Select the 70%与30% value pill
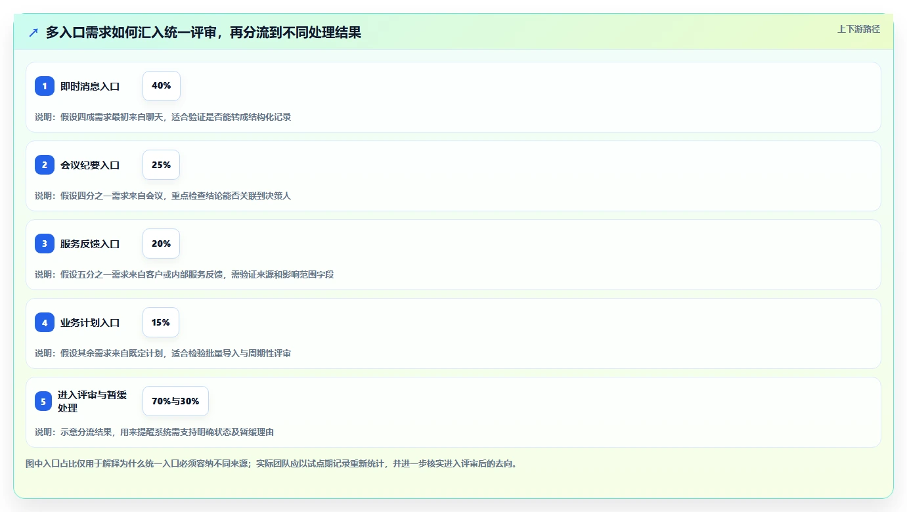Image resolution: width=907 pixels, height=512 pixels. (175, 401)
